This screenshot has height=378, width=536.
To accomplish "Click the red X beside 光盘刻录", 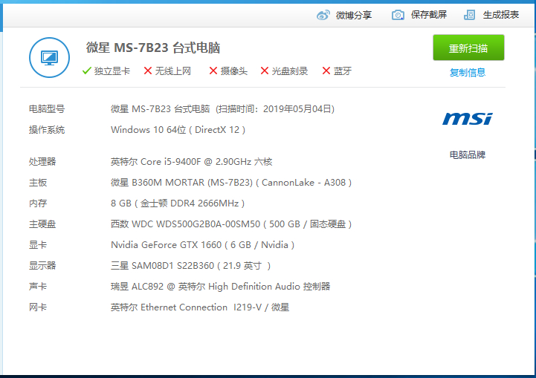I will (264, 71).
